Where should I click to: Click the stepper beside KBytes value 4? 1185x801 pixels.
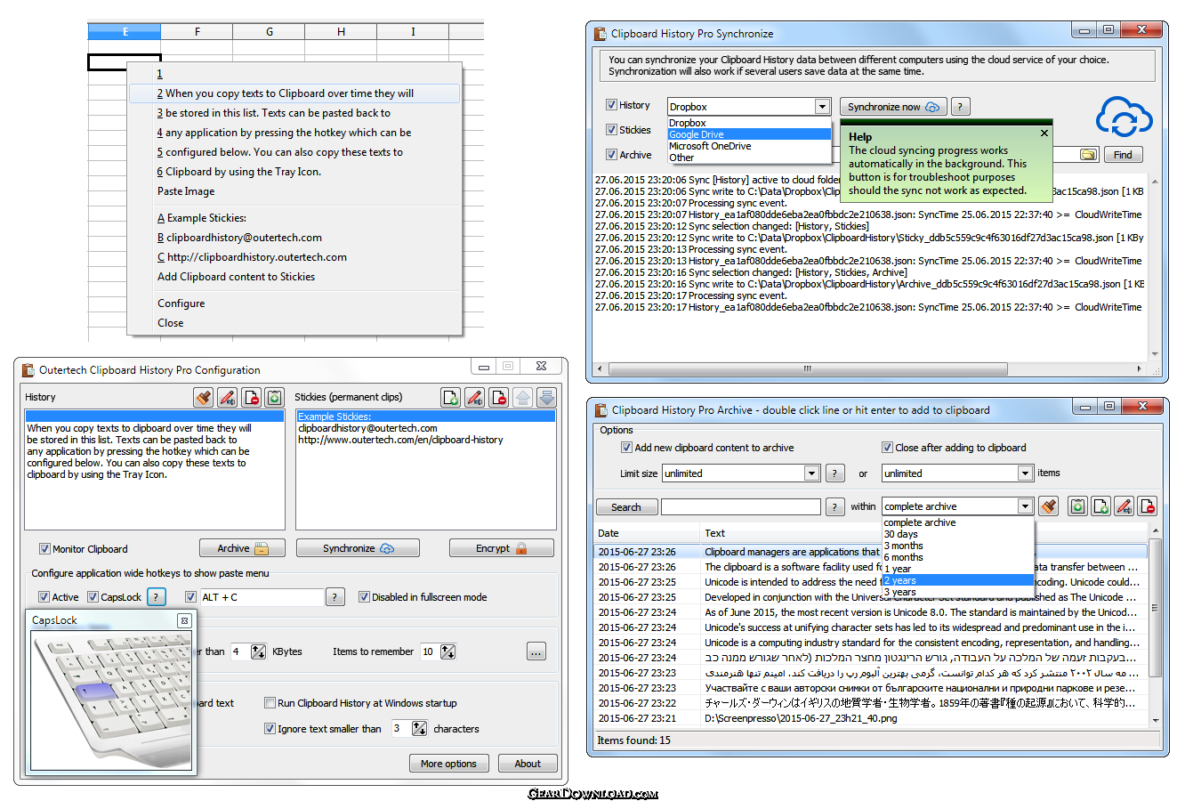[258, 652]
